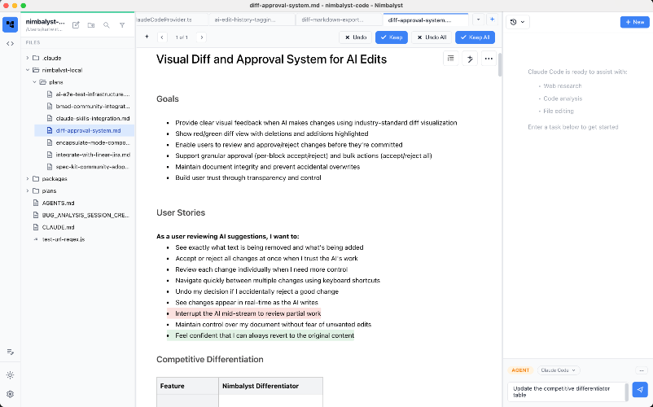Click the lightning AI action icon

[x=470, y=59]
